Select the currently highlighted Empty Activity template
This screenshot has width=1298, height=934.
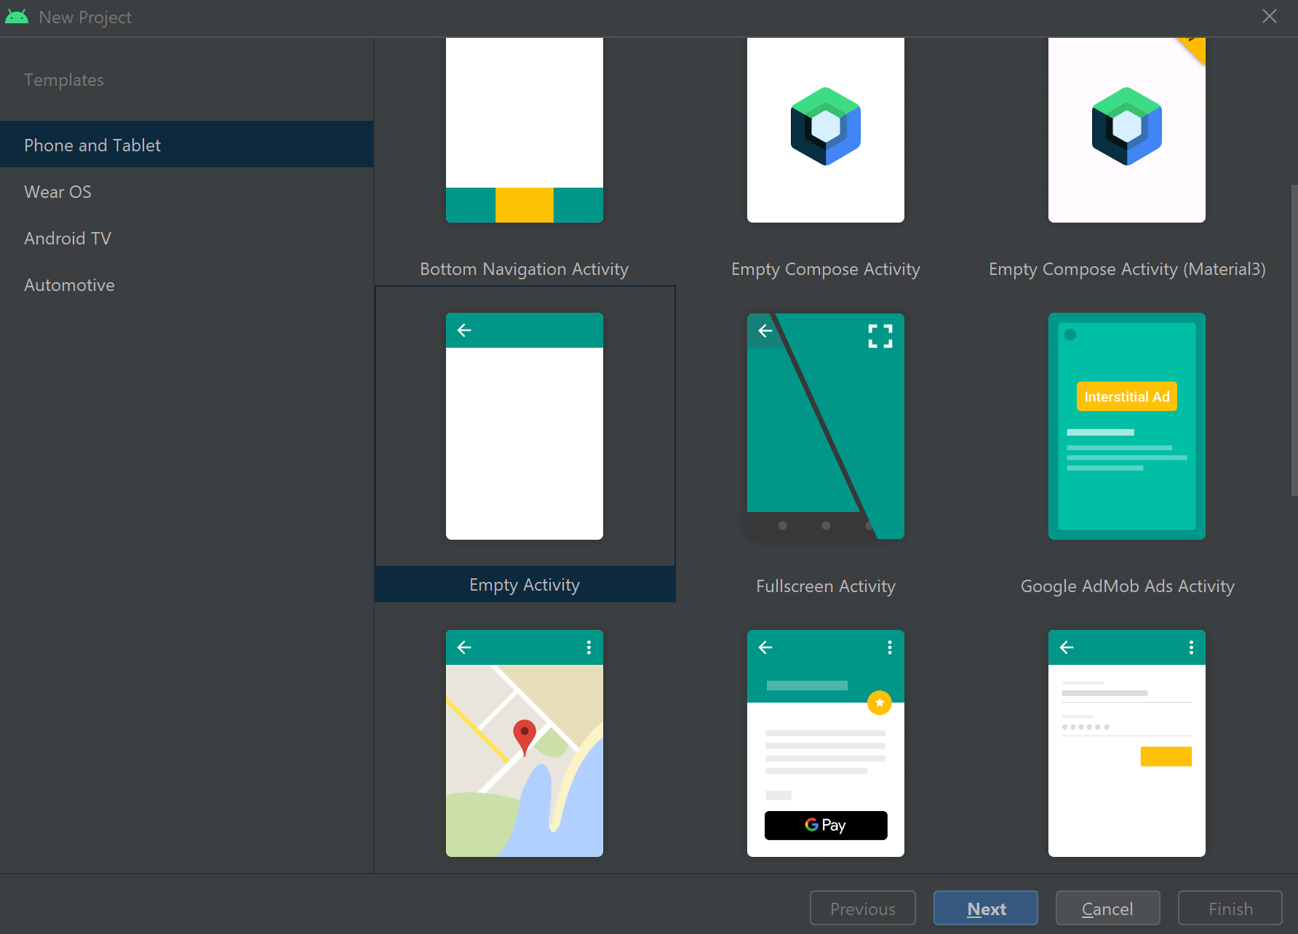pos(524,427)
